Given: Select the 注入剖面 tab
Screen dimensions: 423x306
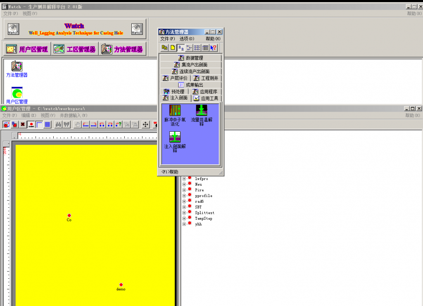Looking at the screenshot, I should pyautogui.click(x=175, y=98).
